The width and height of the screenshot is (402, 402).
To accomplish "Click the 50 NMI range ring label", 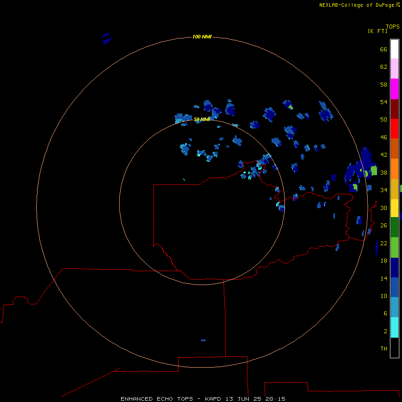I will pos(202,119).
